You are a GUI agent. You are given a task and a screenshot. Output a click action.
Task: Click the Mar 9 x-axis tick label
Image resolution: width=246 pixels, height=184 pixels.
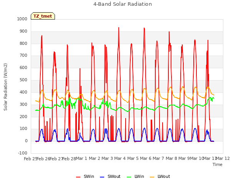[x=184, y=159]
